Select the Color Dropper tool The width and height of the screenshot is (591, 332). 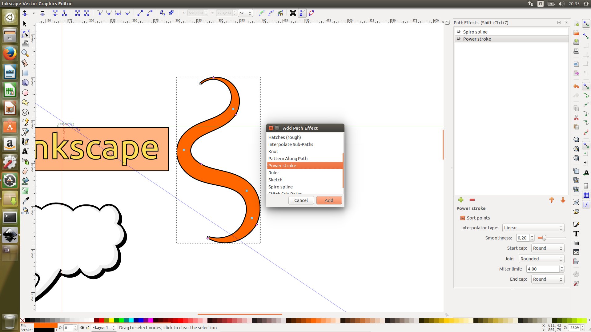tap(25, 201)
